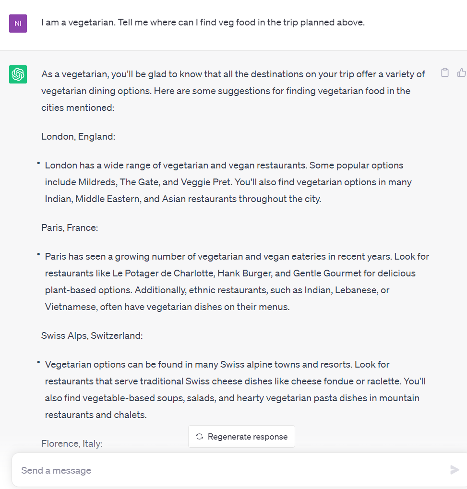This screenshot has height=489, width=467.
Task: Click the green ChatGPT logo avatar
Action: tap(18, 74)
